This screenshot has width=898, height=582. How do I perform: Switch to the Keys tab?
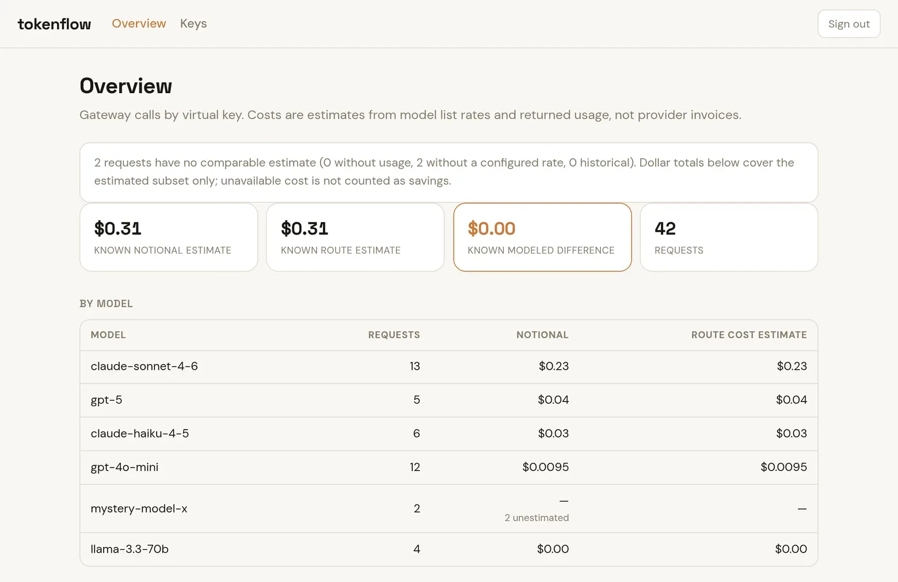click(x=193, y=24)
